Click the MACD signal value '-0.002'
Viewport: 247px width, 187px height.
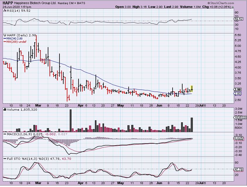50,134
